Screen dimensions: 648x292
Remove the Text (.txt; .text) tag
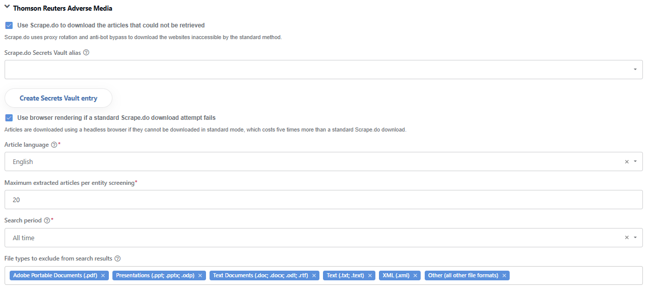[x=370, y=276]
